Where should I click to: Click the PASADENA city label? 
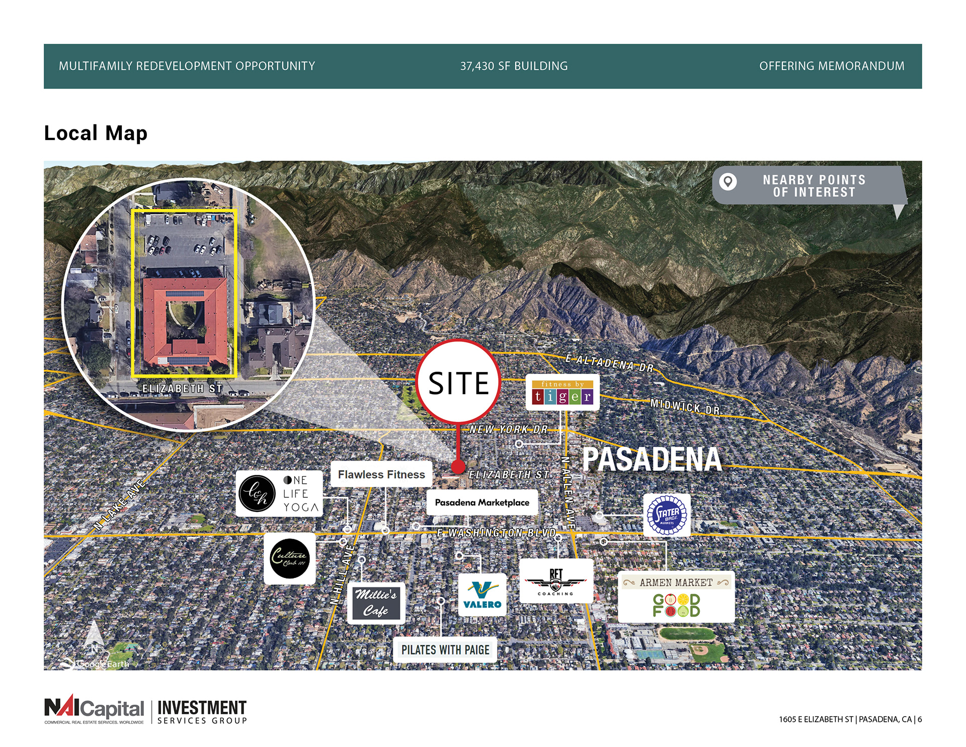click(x=652, y=459)
